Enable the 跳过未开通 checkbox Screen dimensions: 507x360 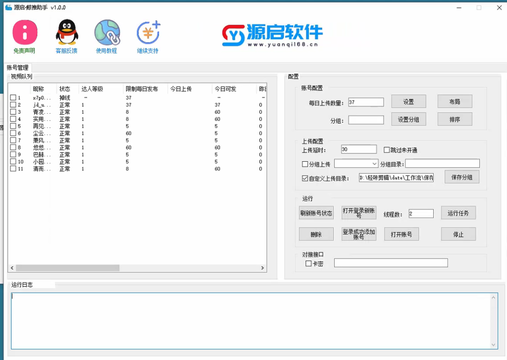387,150
